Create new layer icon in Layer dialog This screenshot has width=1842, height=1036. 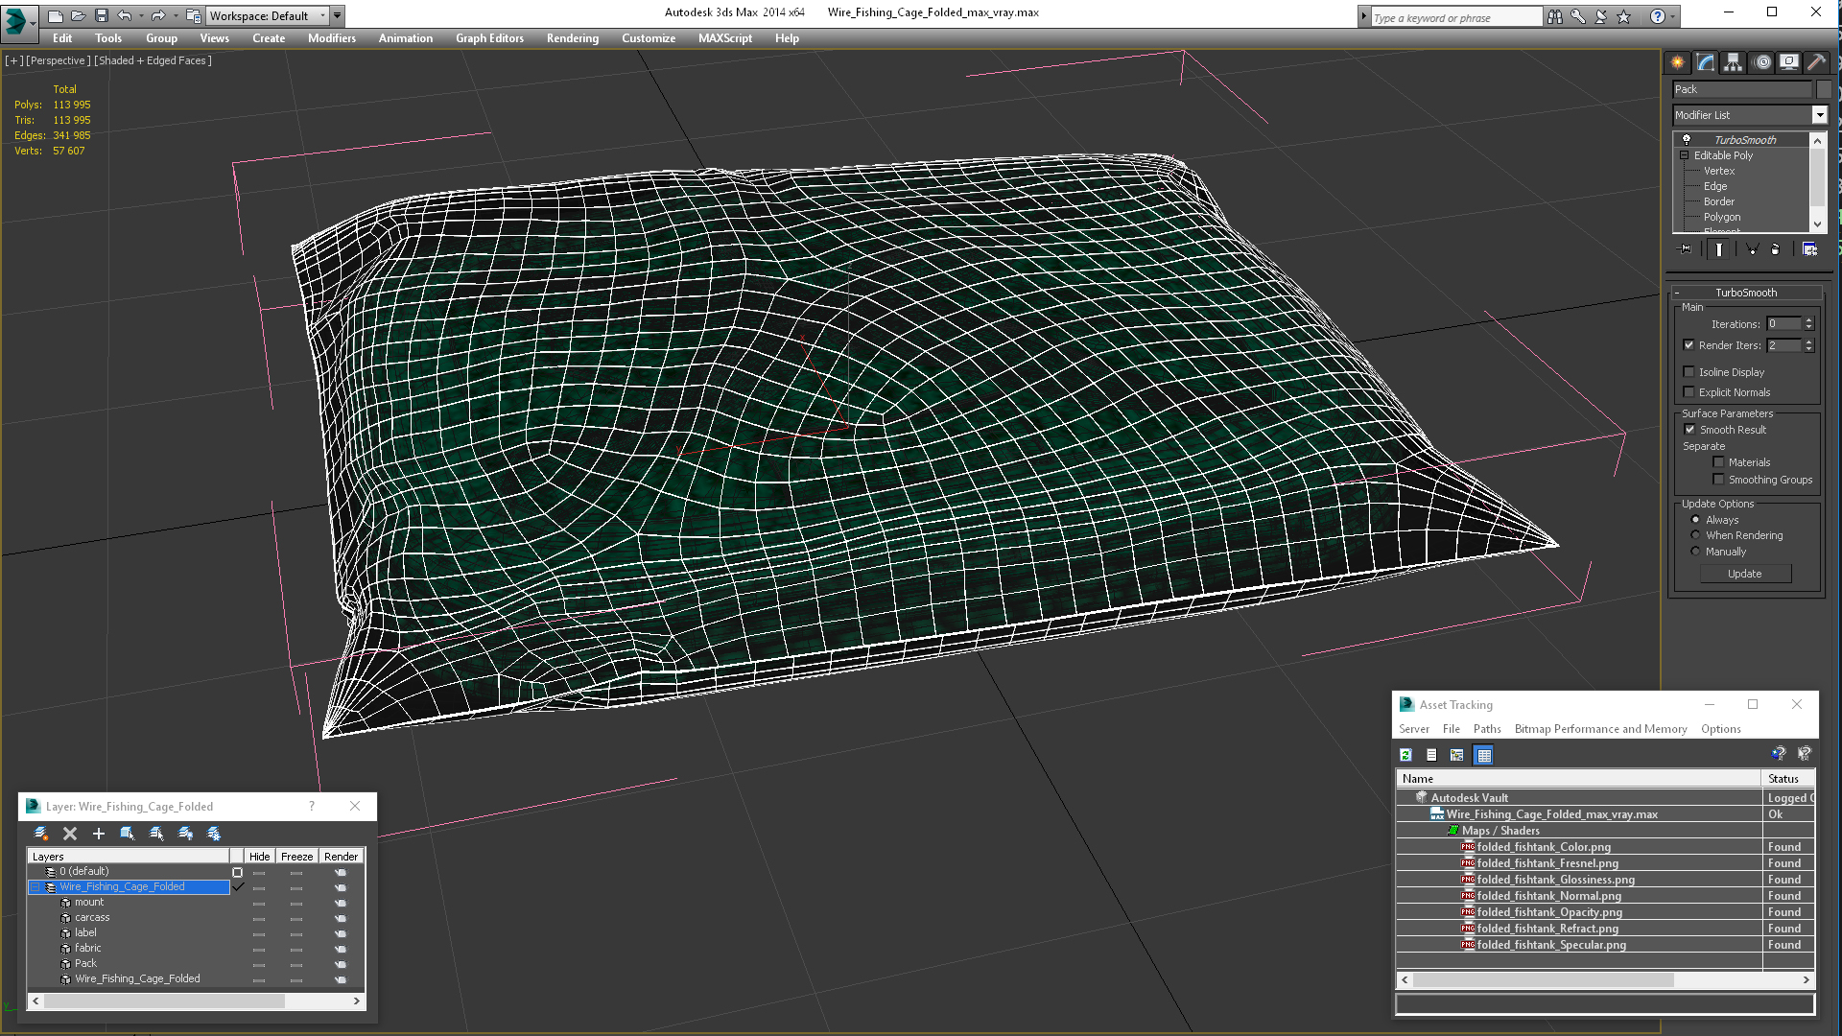tap(41, 834)
